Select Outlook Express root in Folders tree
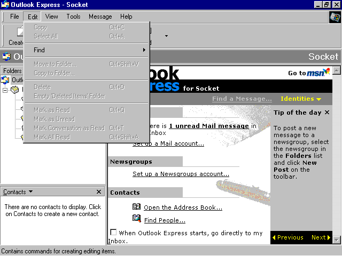 coord(12,80)
